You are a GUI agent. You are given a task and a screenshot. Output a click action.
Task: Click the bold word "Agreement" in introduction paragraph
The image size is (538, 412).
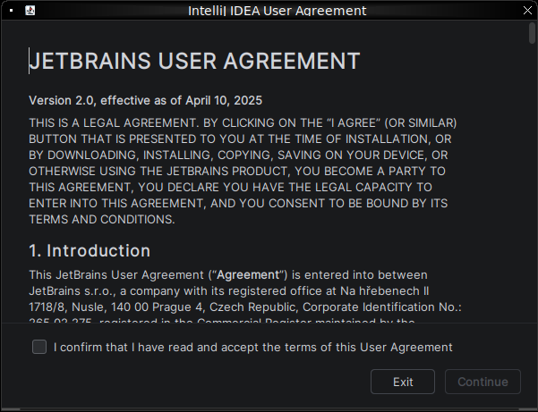click(x=248, y=274)
